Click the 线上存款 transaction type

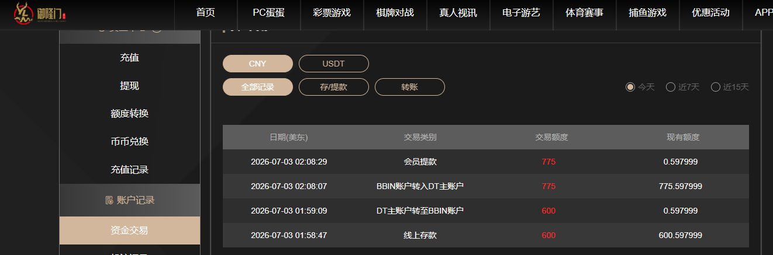pyautogui.click(x=420, y=235)
